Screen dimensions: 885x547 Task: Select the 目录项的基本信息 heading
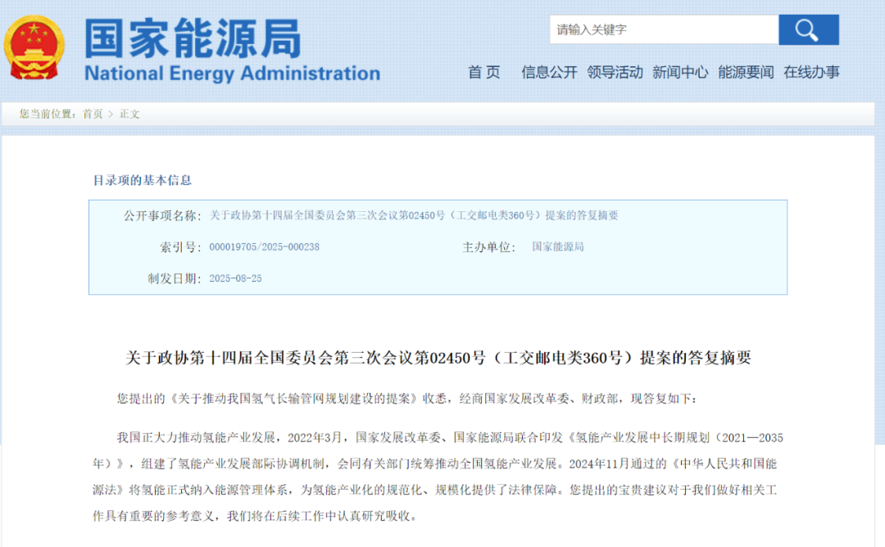click(x=142, y=180)
